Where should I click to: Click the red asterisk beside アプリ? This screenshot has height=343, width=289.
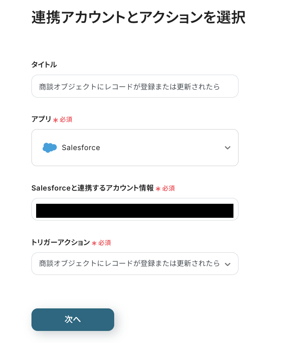pyautogui.click(x=56, y=120)
